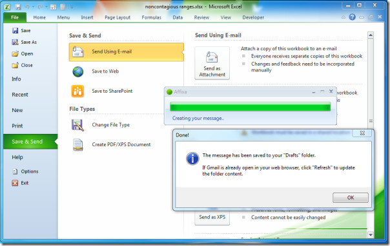Select Send Using E-mail option
The width and height of the screenshot is (390, 246).
(127, 52)
